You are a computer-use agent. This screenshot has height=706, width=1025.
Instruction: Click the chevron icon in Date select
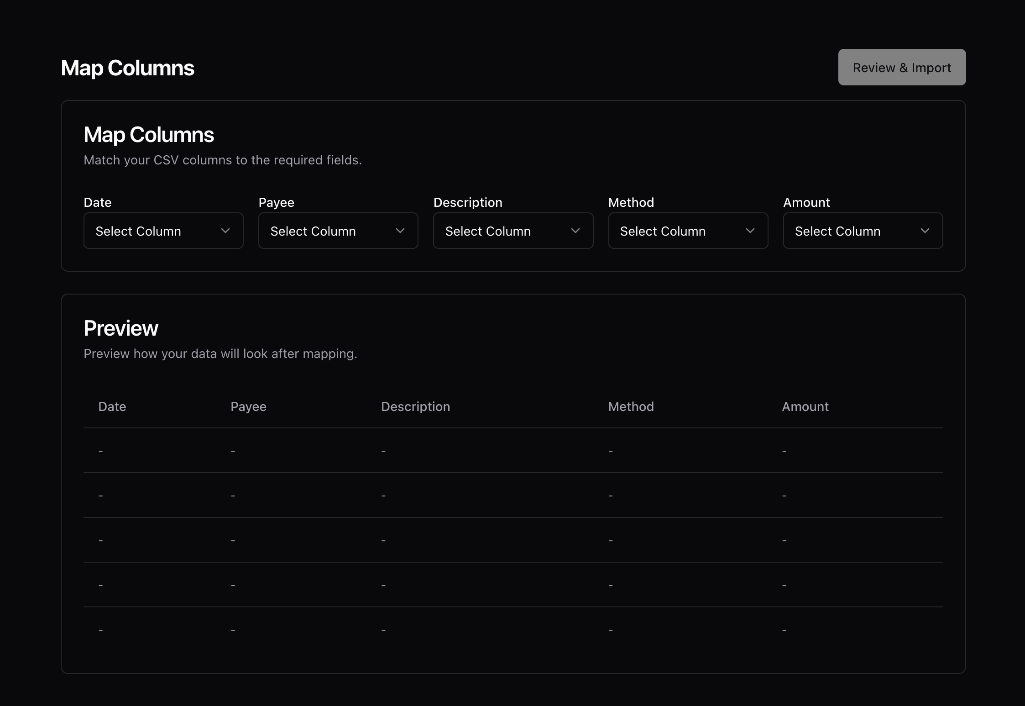click(225, 231)
